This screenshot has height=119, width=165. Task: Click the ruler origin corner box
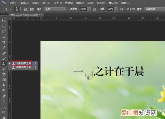pyautogui.click(x=10, y=19)
